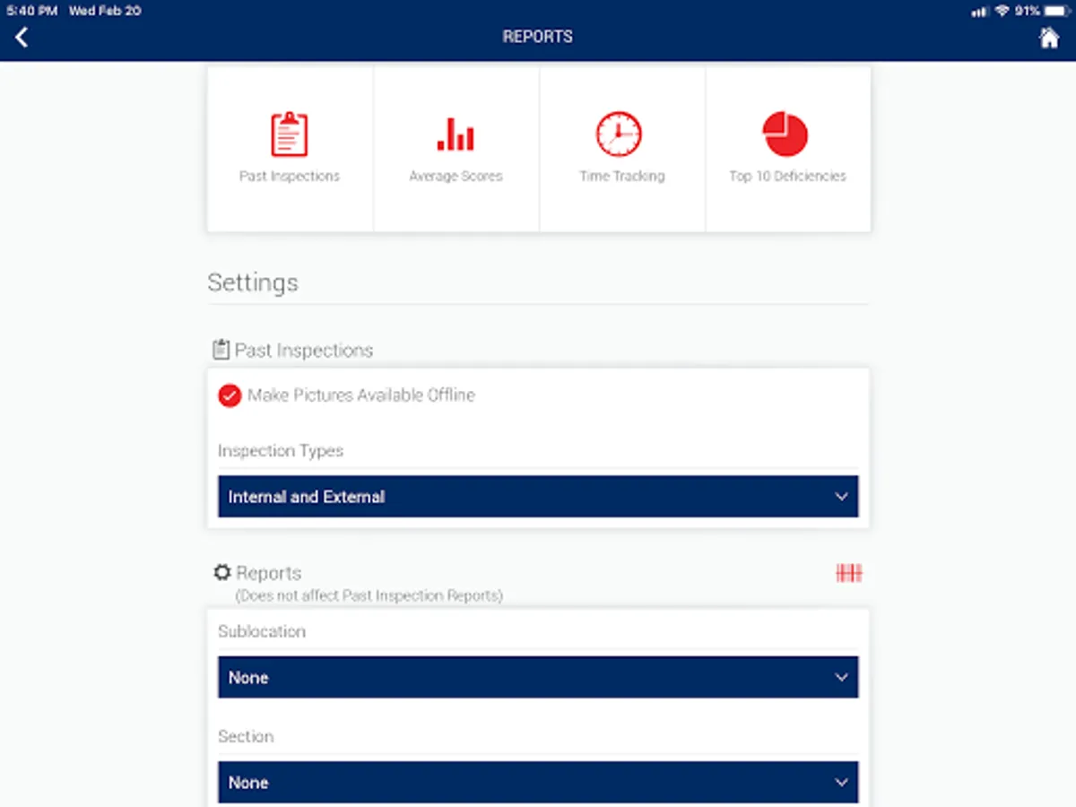Go back using the arrow
This screenshot has width=1076, height=807.
coord(22,37)
